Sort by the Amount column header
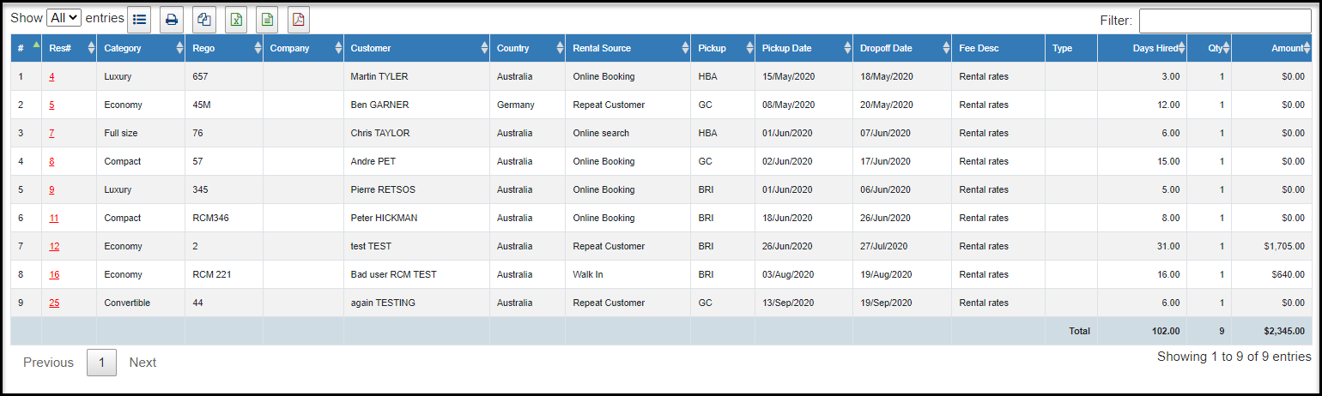Screen dimensions: 1322x396 point(1271,48)
